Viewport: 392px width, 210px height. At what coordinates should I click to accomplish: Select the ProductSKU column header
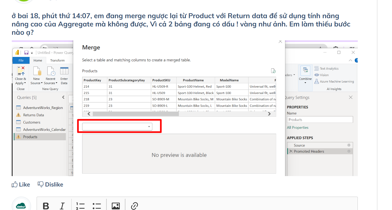(164, 80)
